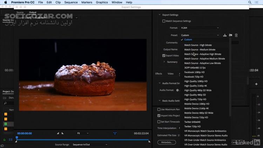The image size is (263, 148).
Task: Select the Audio Format radio button
Action: [x=177, y=90]
